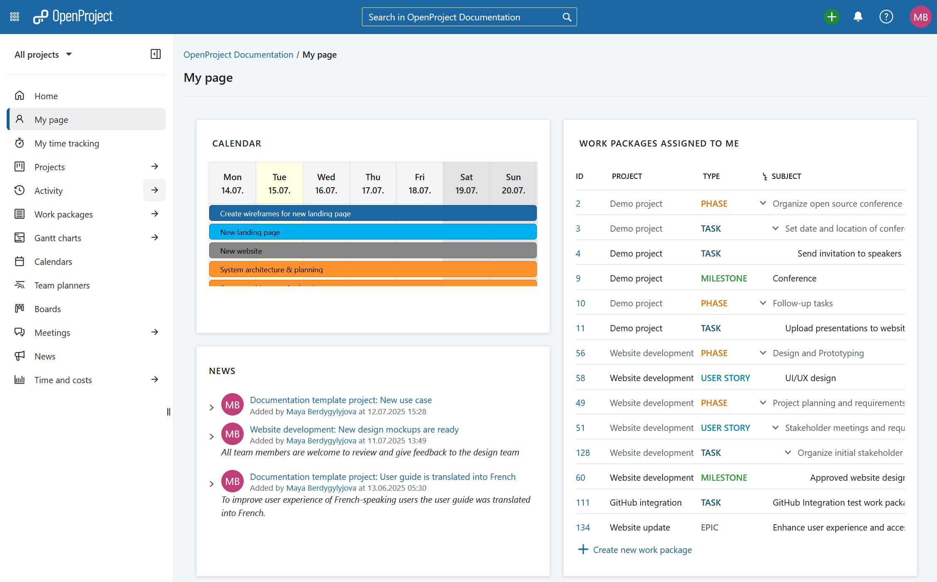Click the Meetings chat icon
Viewport: 937px width, 582px height.
tap(20, 333)
